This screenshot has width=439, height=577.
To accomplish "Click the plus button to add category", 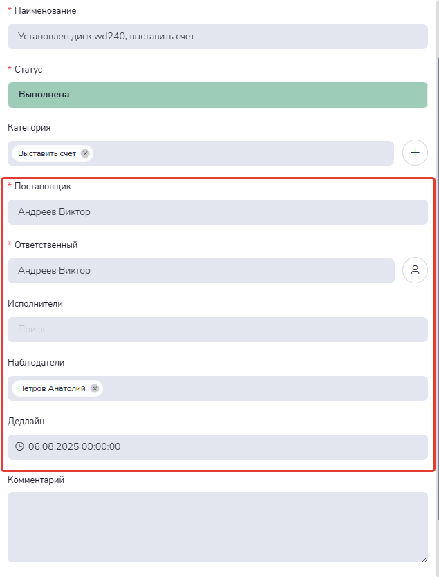I will pos(415,153).
